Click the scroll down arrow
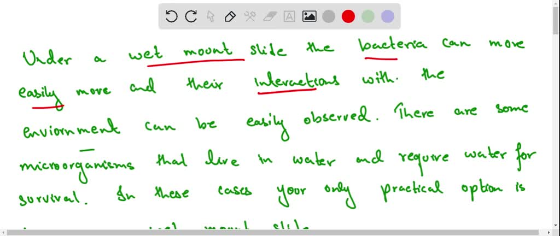This screenshot has width=560, height=236. [556, 225]
